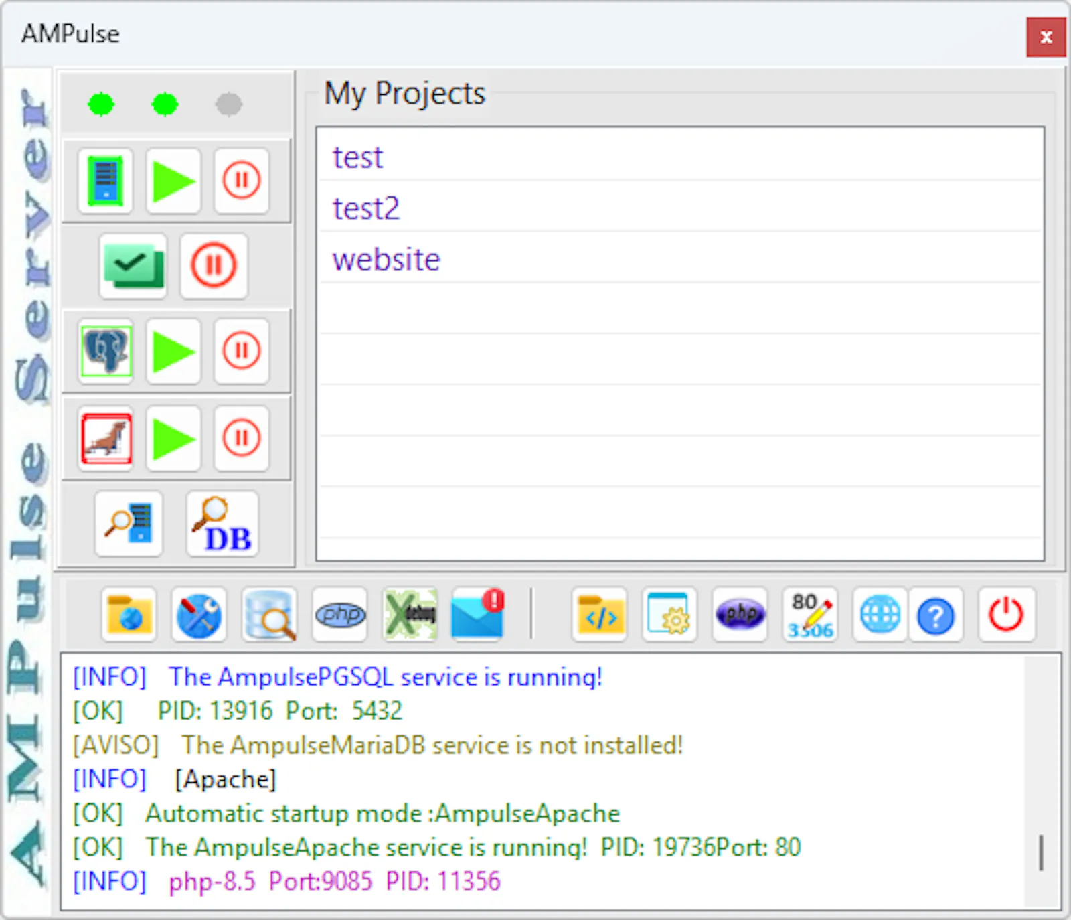1071x920 pixels.
Task: Open the window settings gear icon
Action: pos(669,615)
